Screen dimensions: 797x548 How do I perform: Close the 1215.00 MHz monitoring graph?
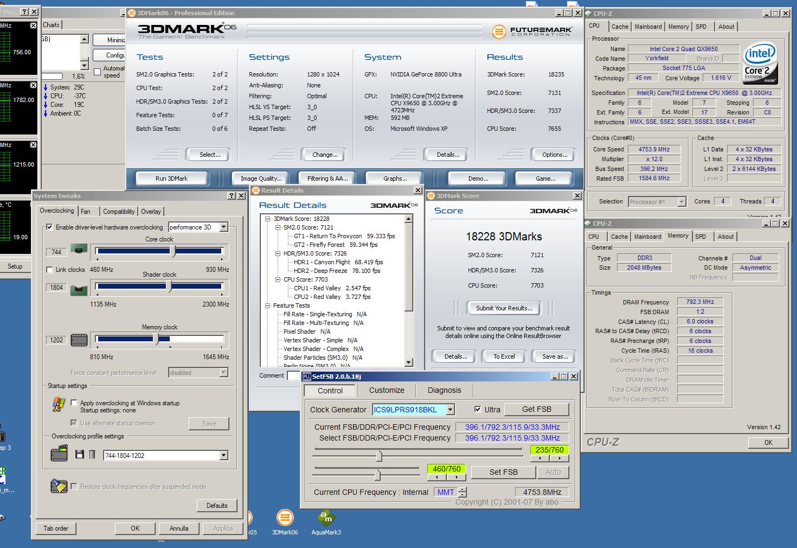pyautogui.click(x=33, y=145)
